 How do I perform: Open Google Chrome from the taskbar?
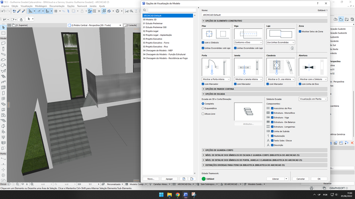point(178,194)
